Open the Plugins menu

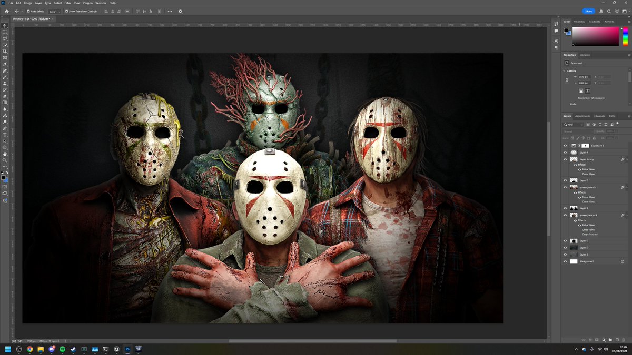pos(88,3)
